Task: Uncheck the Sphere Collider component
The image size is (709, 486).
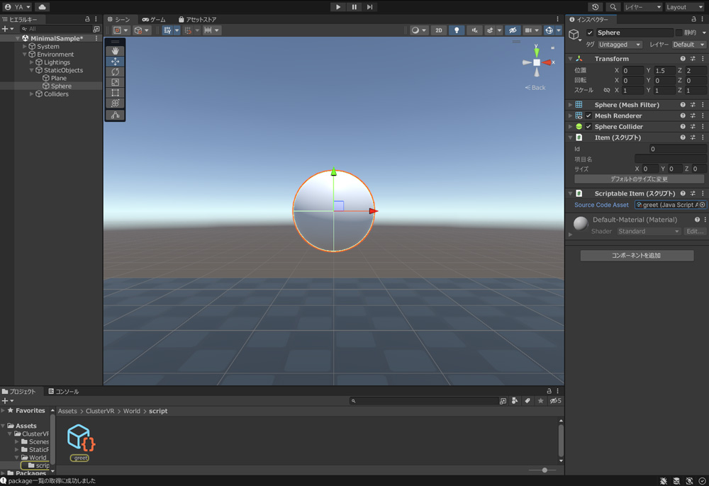Action: click(x=588, y=127)
